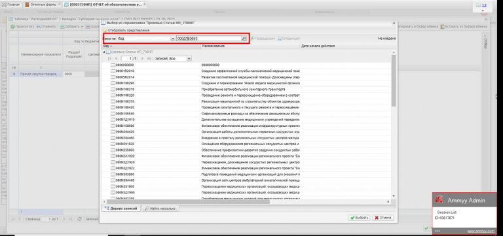Click 'Отменить' in background table toolbar
This screenshot has height=236, width=503.
coord(47,26)
